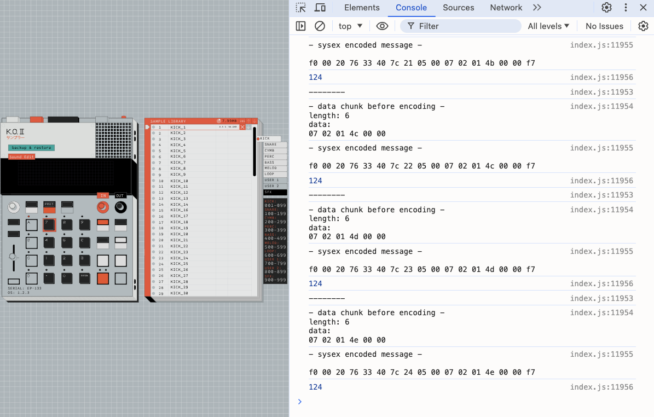The width and height of the screenshot is (654, 417).
Task: Focus the console Filter field
Action: click(x=460, y=26)
